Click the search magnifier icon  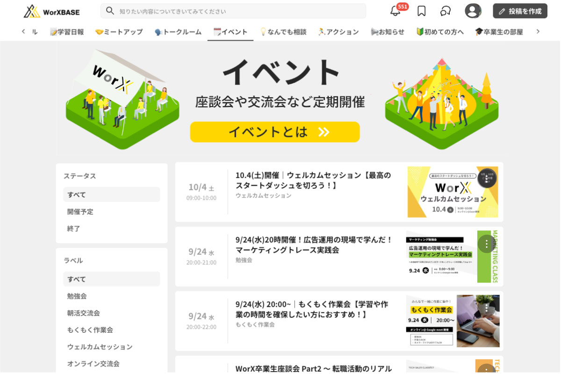[110, 11]
